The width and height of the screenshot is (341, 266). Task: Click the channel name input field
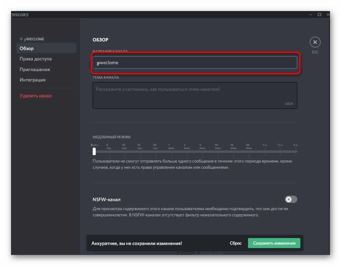point(195,63)
